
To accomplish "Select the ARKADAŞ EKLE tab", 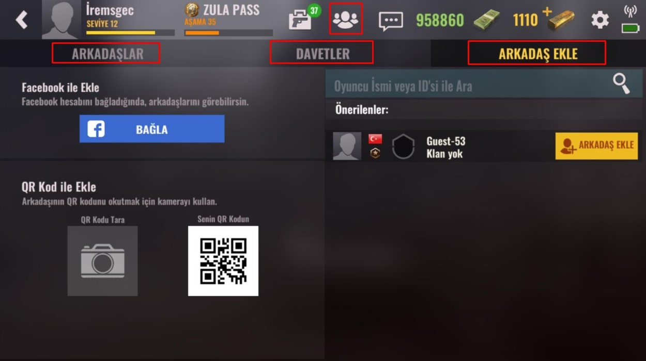I will [537, 54].
